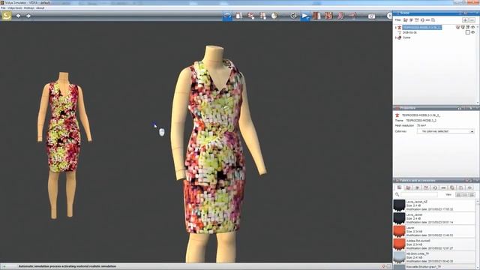
Task: Select the HB-Shirt-white grey fabric swatch
Action: tap(399, 257)
